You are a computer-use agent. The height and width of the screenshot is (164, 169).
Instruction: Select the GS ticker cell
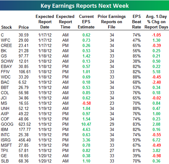point(4,56)
